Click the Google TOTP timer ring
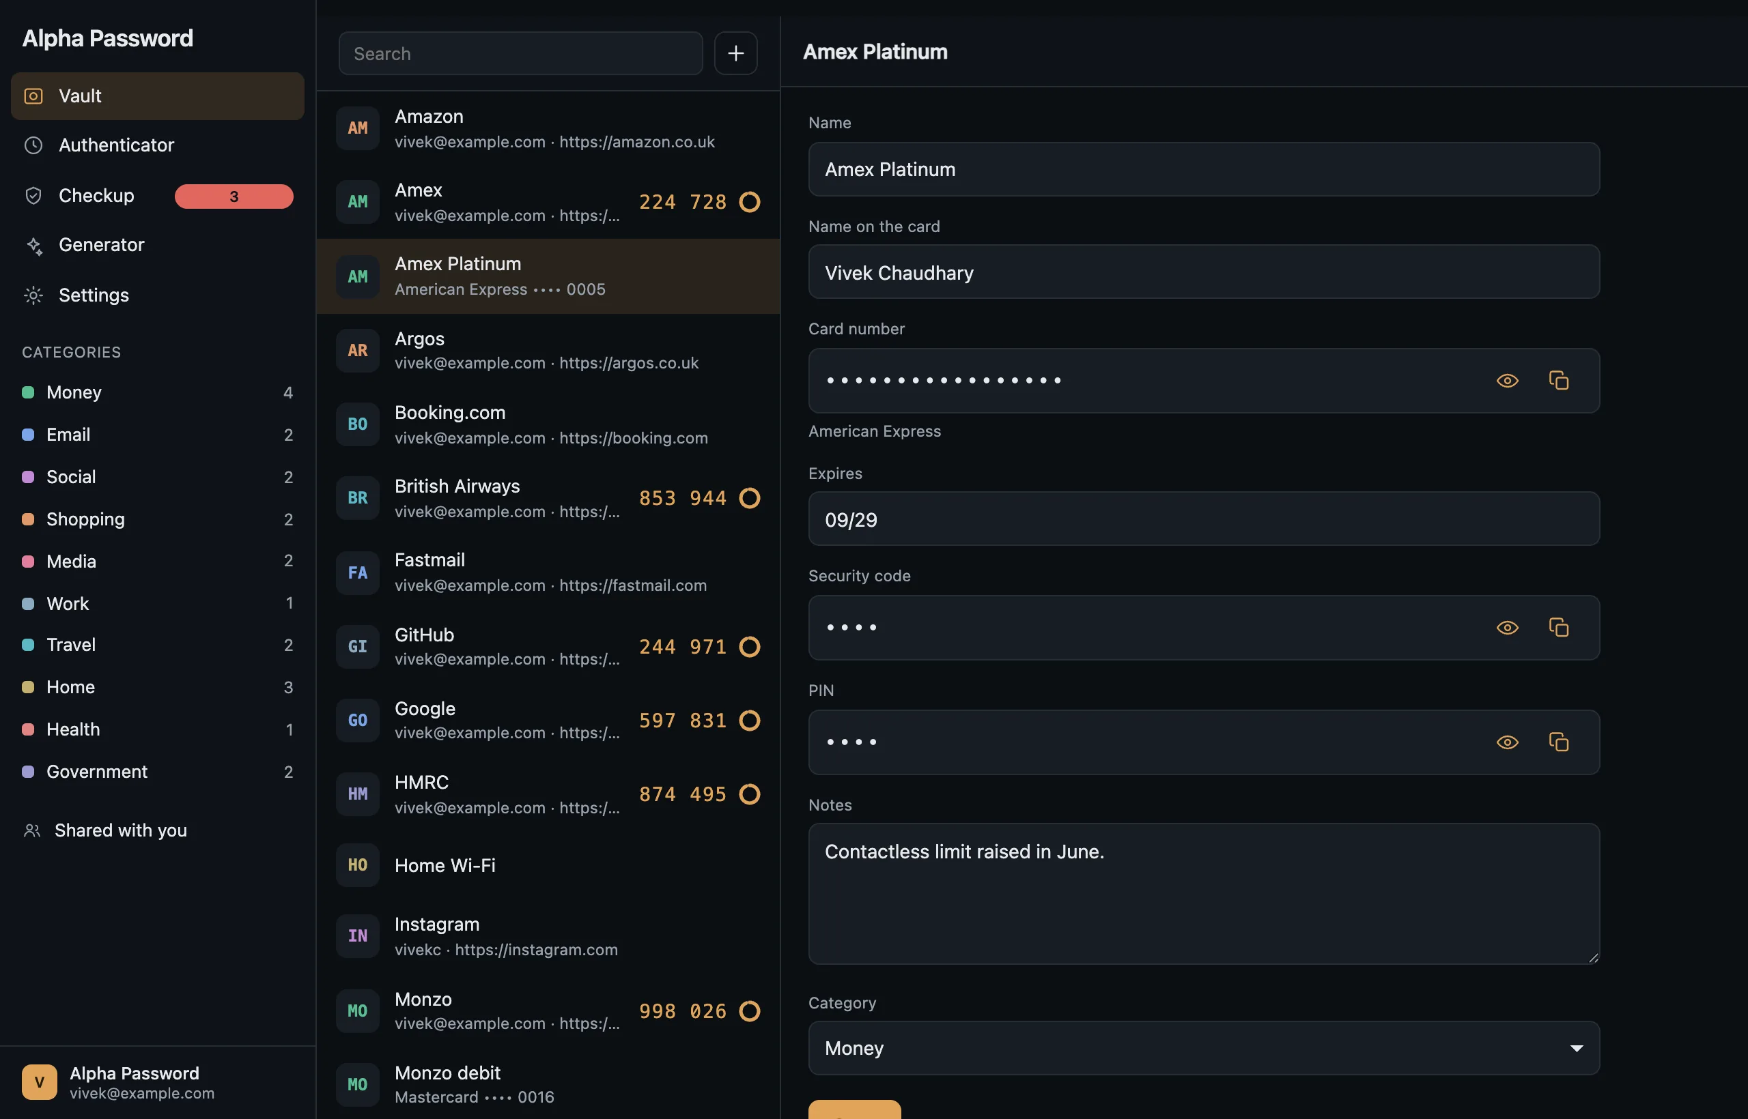This screenshot has height=1119, width=1748. tap(750, 720)
